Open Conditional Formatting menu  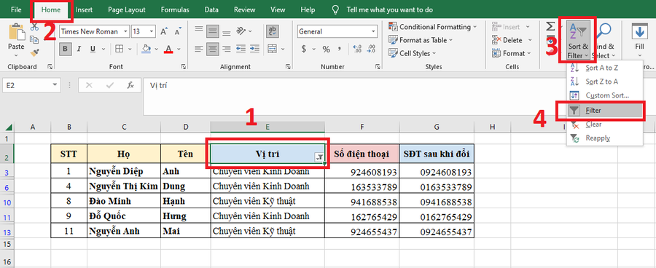point(432,27)
